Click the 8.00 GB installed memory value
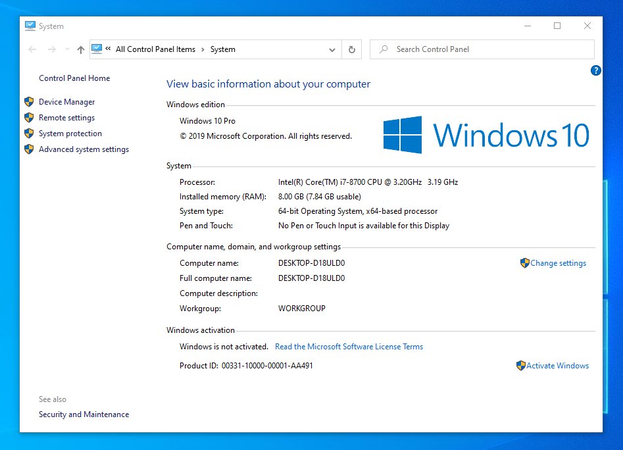 point(320,197)
